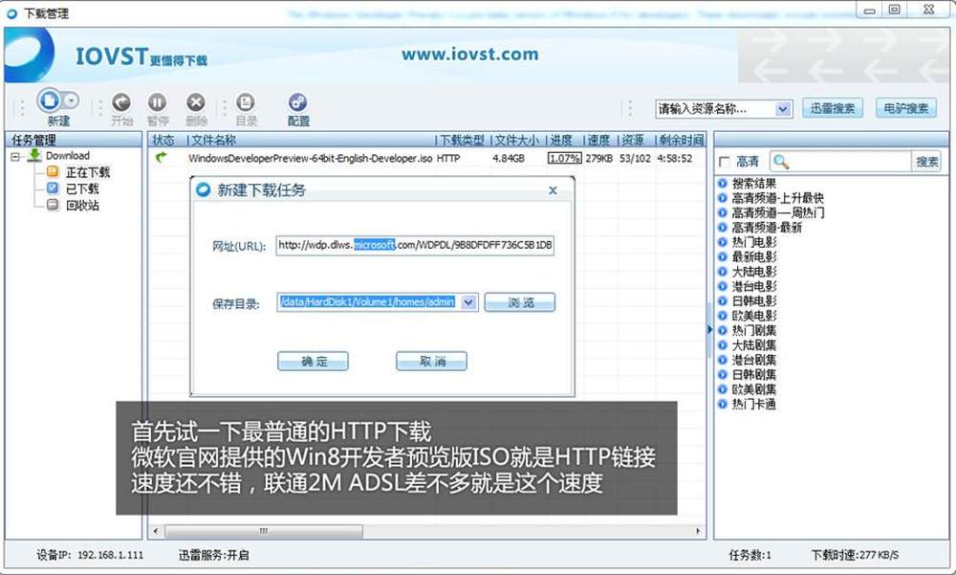
Task: Click the horizontal scrollbar right arrow
Action: (x=698, y=531)
